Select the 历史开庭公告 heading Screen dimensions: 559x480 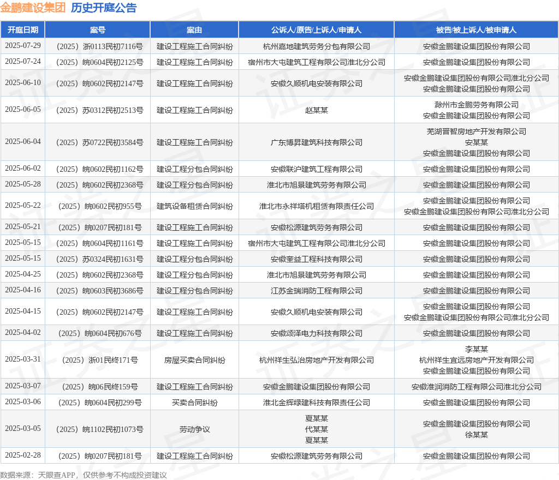click(x=104, y=8)
